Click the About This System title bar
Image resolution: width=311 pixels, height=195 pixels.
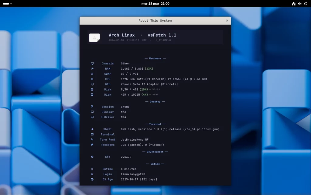pyautogui.click(x=155, y=20)
